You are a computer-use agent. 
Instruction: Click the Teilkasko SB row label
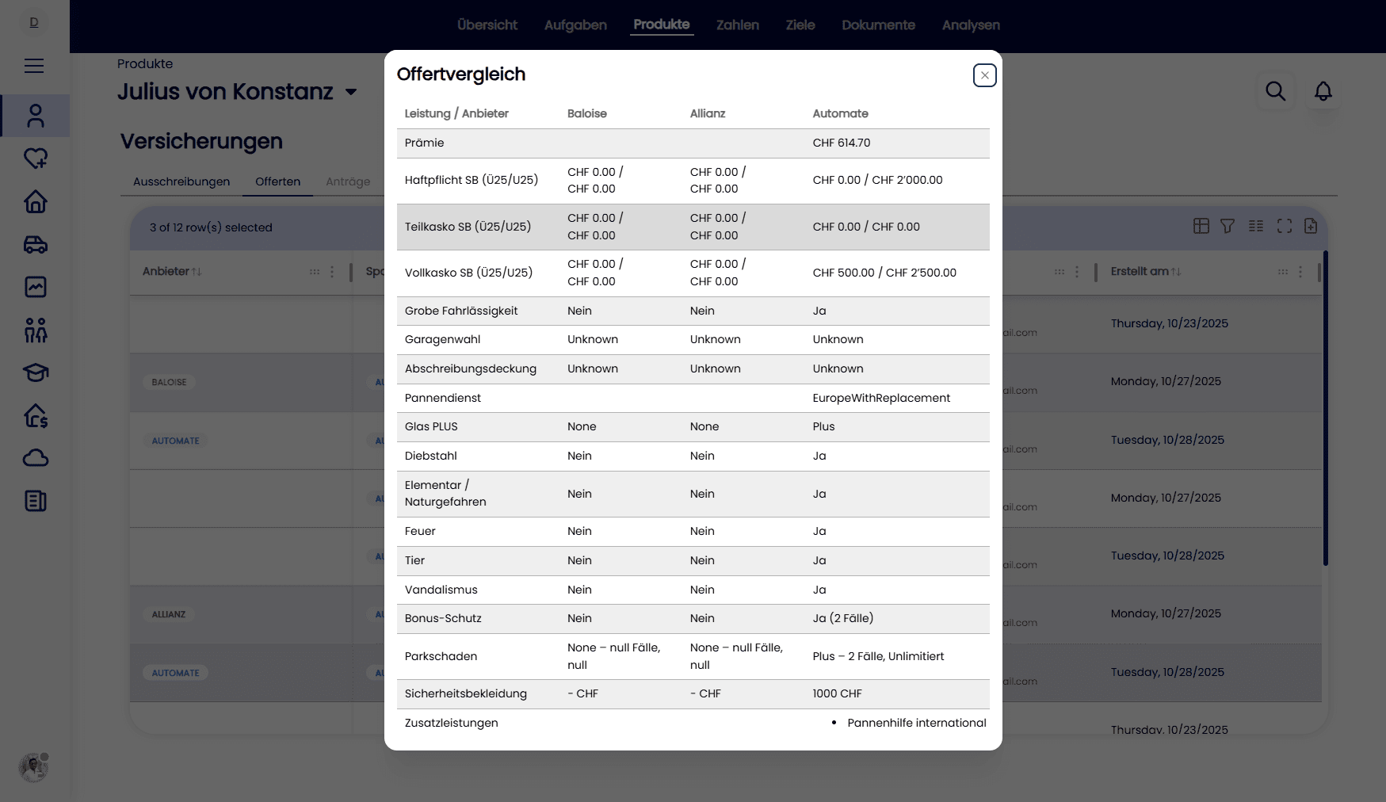point(468,227)
